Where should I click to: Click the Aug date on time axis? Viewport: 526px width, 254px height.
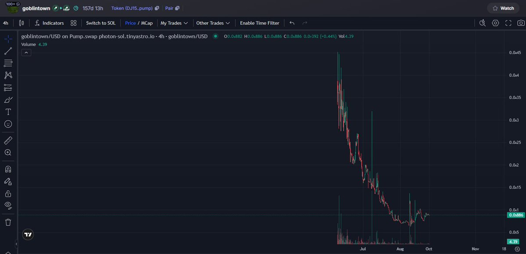click(x=400, y=249)
